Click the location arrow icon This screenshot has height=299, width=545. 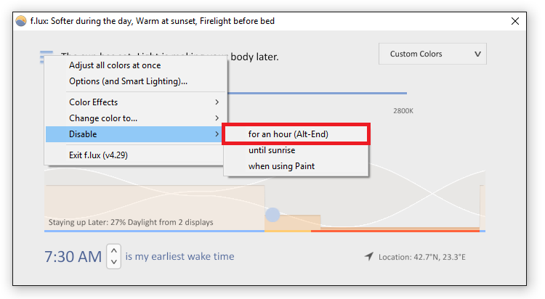[x=368, y=256]
